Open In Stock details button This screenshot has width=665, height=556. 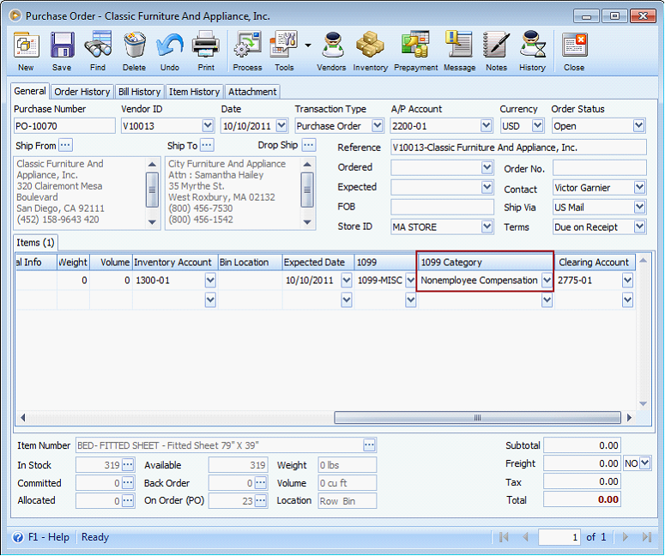click(128, 465)
